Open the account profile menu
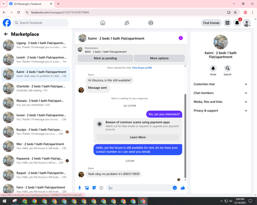This screenshot has height=205, width=257. (x=247, y=23)
